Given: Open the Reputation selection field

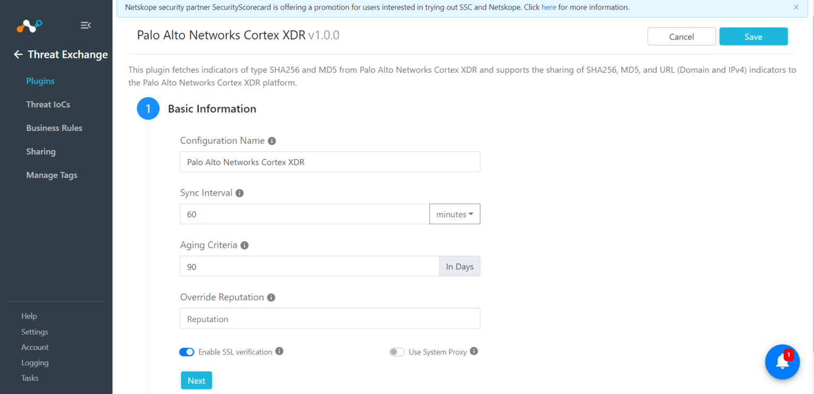Looking at the screenshot, I should (330, 318).
